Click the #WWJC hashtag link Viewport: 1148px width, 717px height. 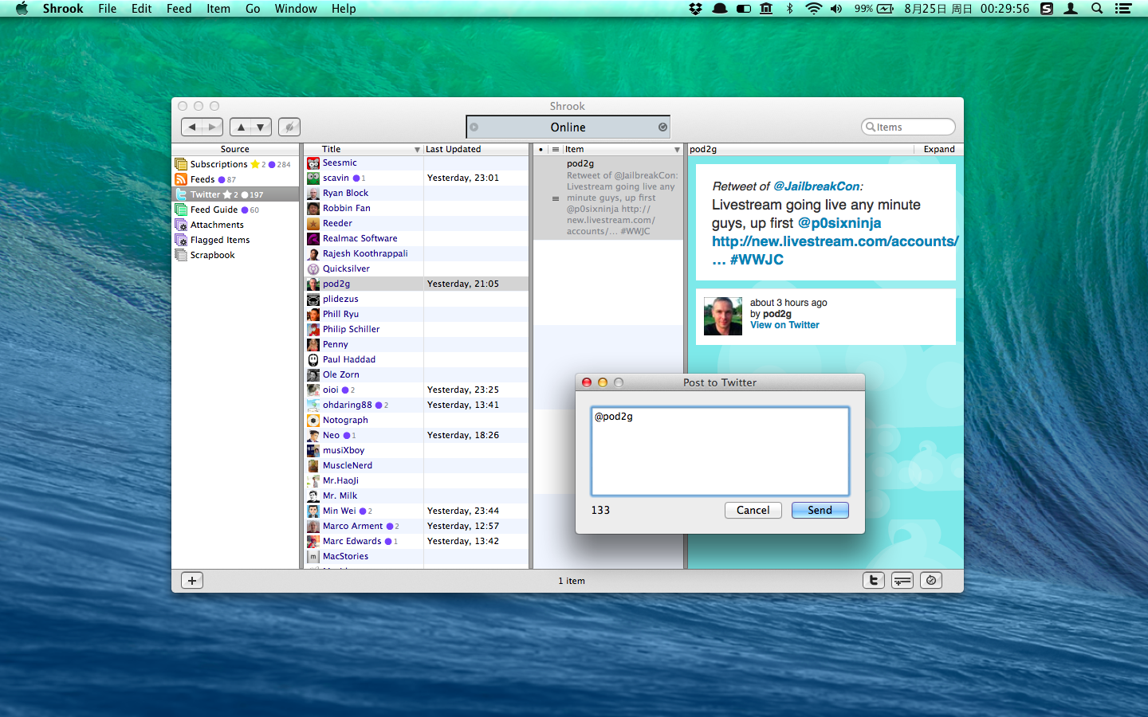tap(757, 260)
